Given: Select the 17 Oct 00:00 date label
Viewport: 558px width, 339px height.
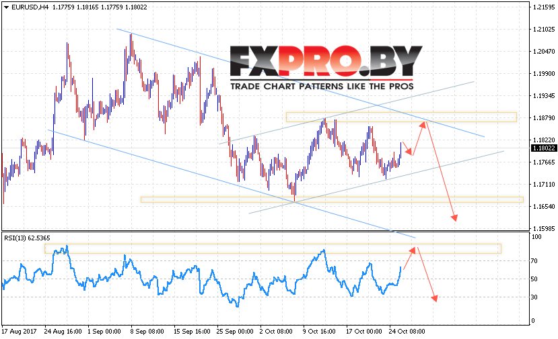Looking at the screenshot, I should [364, 332].
